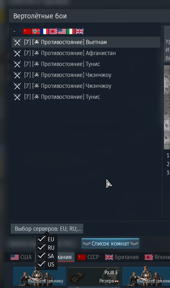
Task: Select the Pz.III E vehicle slot
Action: coord(94,276)
